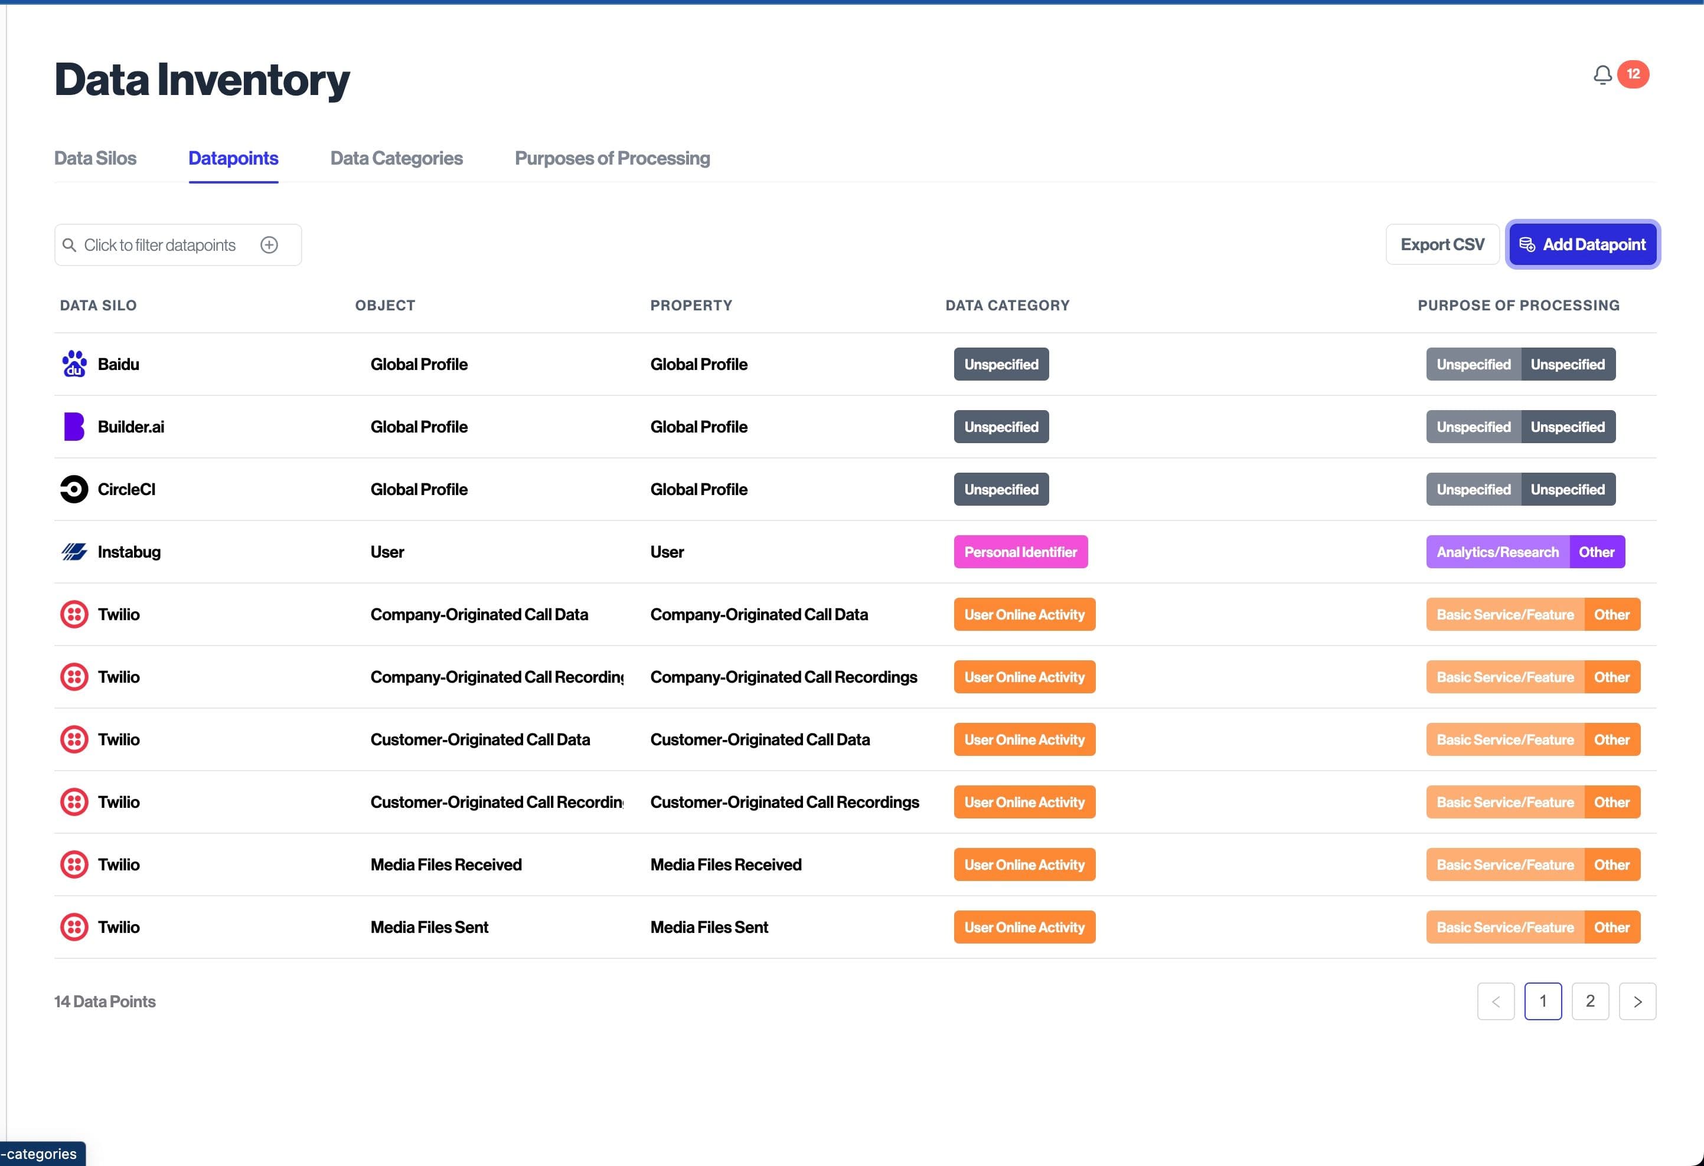
Task: Click the plus icon in filter box
Action: pyautogui.click(x=269, y=245)
